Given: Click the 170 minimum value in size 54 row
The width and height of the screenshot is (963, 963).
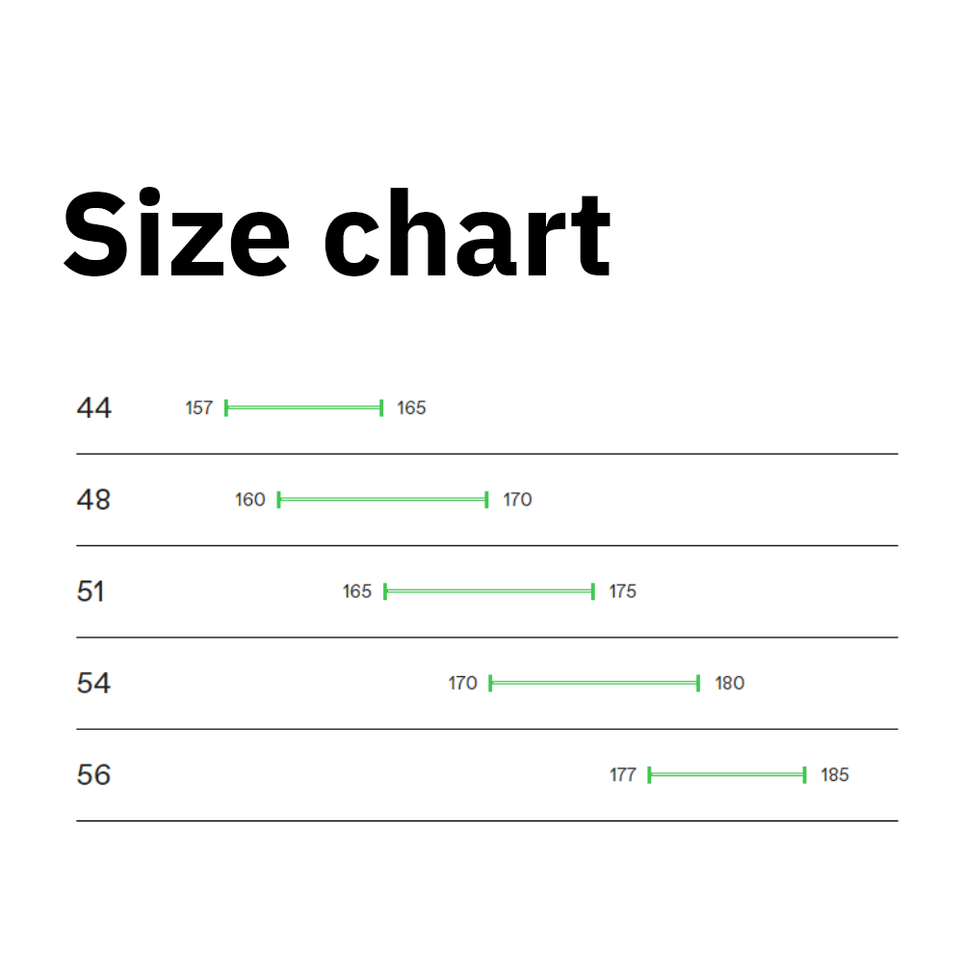Looking at the screenshot, I should pyautogui.click(x=462, y=684).
